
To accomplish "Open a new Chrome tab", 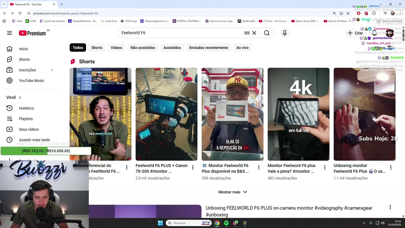I will 61,4.
